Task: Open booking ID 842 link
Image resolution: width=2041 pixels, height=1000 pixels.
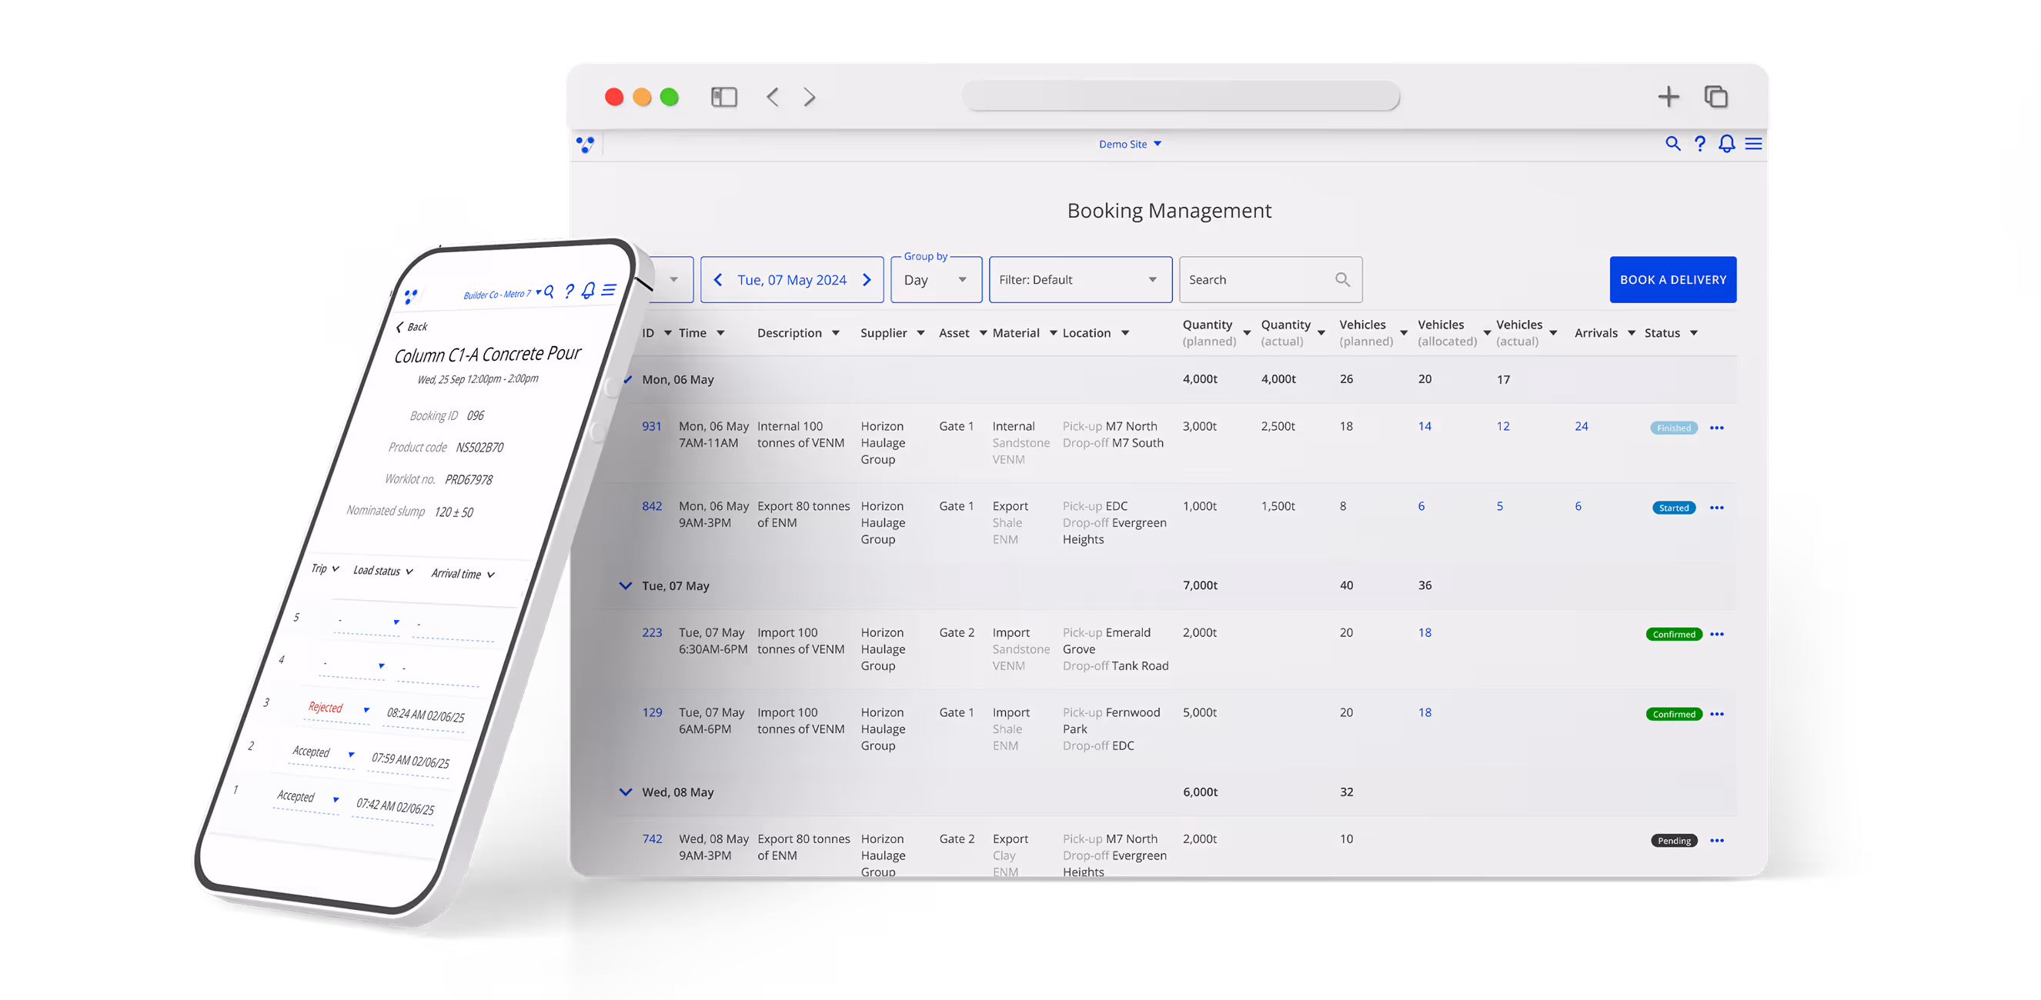Action: point(651,506)
